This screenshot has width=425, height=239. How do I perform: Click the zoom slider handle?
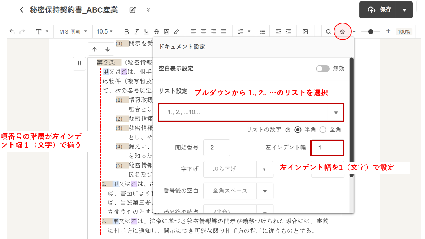[x=370, y=32]
